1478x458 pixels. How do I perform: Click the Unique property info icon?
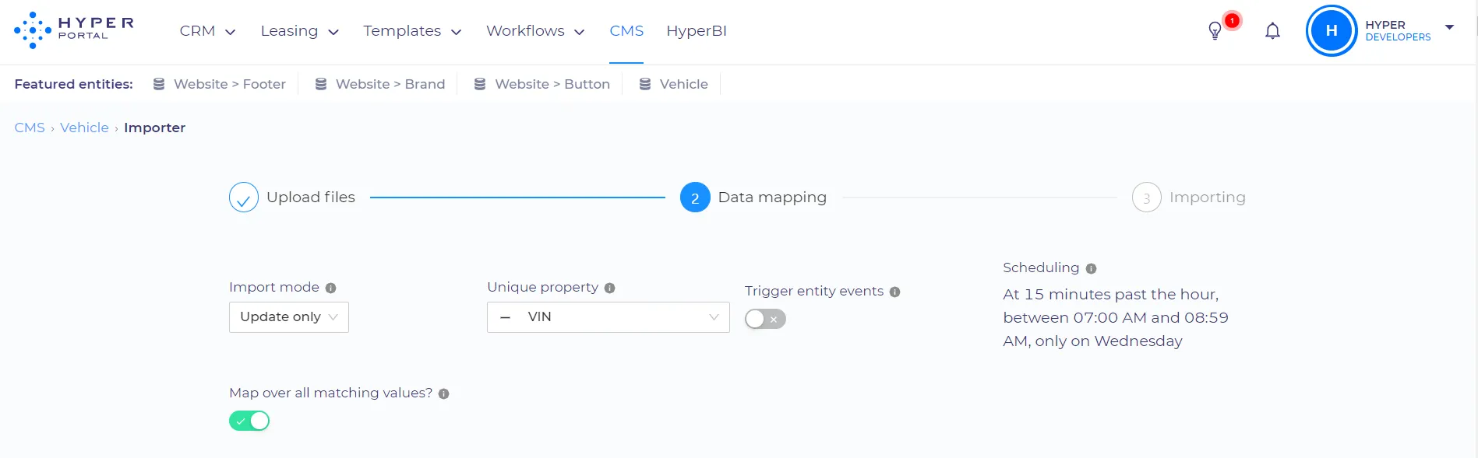[x=610, y=288]
